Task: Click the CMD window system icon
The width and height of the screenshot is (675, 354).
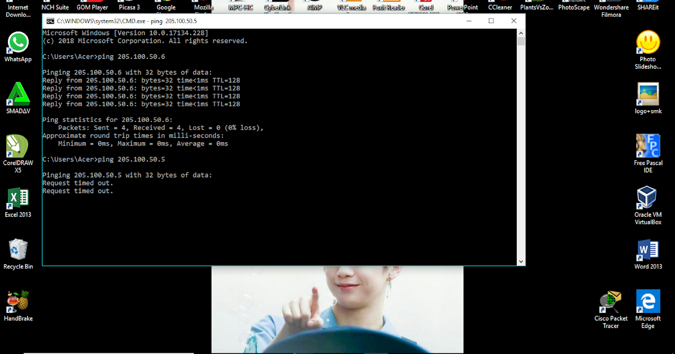Action: [x=49, y=21]
